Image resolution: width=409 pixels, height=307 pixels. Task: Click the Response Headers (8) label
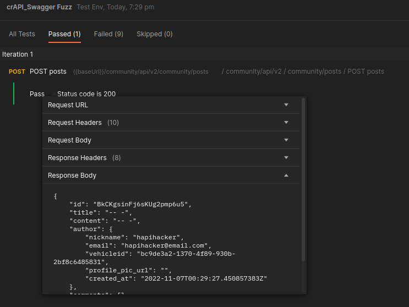[84, 158]
